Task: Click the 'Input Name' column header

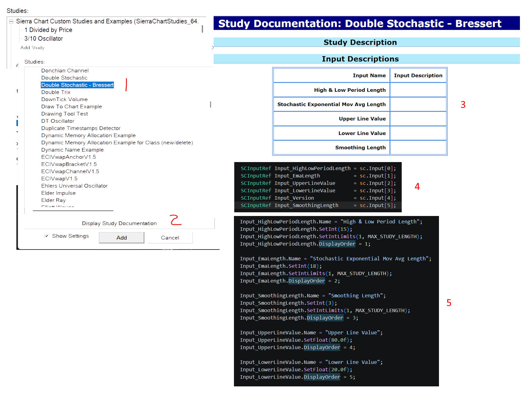Action: (332, 75)
